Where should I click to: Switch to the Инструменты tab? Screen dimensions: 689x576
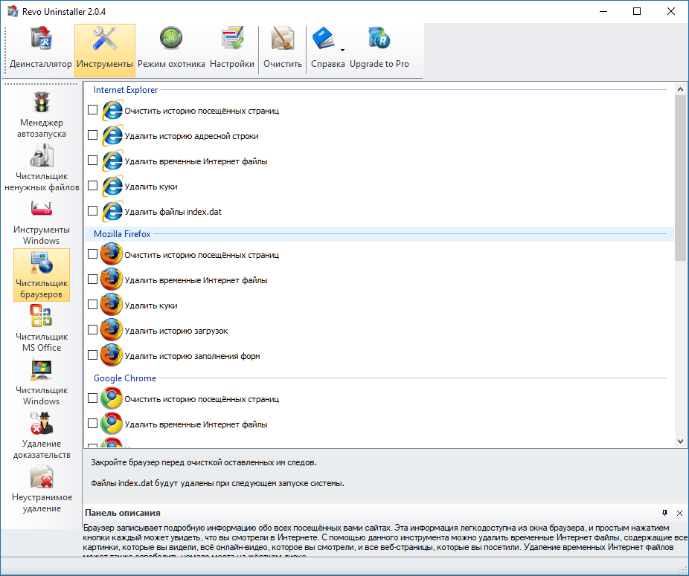(x=105, y=49)
